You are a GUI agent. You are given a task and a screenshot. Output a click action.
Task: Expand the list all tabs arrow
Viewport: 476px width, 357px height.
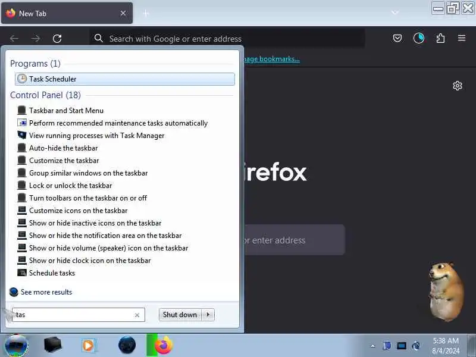394,12
